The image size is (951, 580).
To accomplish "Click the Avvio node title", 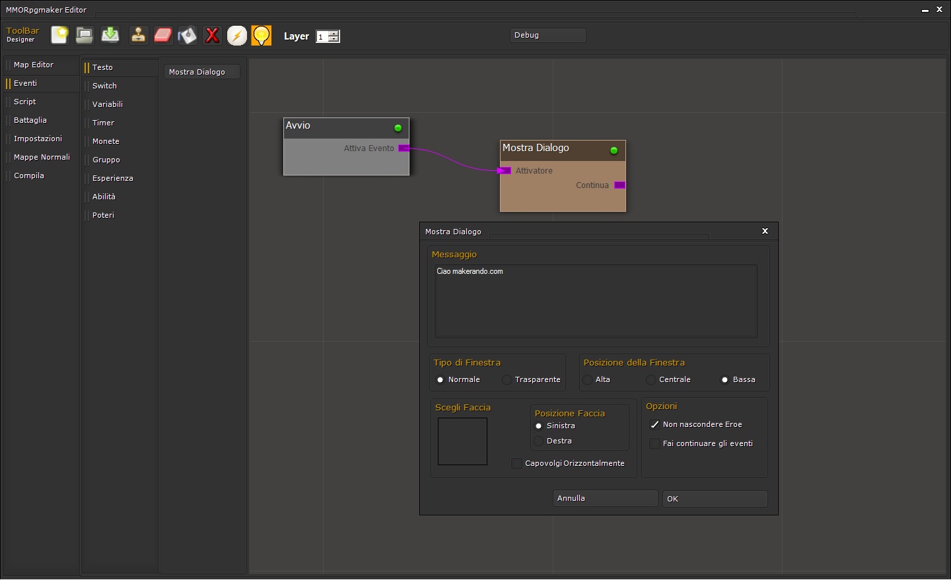I will (x=298, y=125).
